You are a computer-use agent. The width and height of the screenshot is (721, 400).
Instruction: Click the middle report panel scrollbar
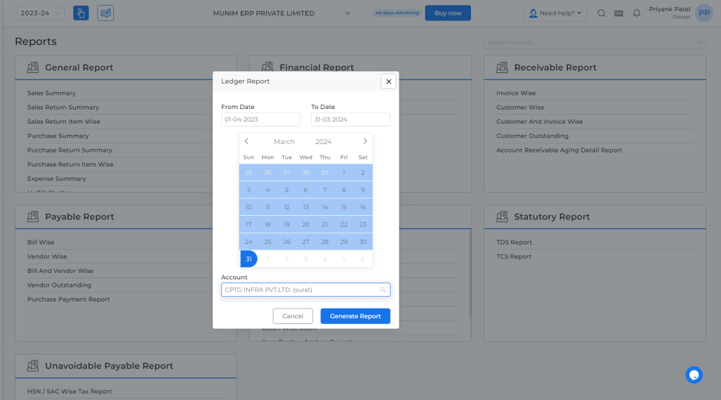pos(470,274)
